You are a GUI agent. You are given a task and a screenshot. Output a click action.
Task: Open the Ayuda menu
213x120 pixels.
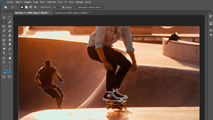coord(88,2)
